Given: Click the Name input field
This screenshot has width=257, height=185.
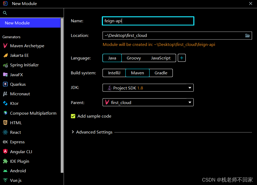Looking at the screenshot, I should (x=148, y=21).
